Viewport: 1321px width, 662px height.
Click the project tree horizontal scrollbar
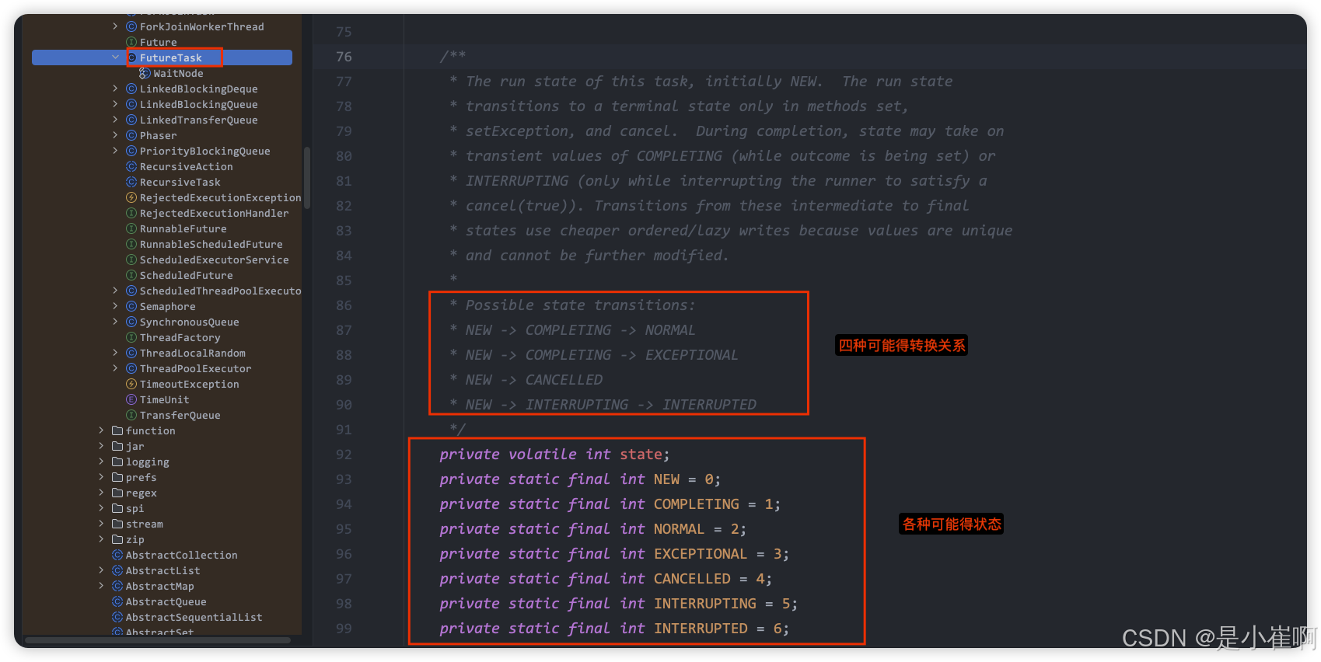tap(158, 640)
